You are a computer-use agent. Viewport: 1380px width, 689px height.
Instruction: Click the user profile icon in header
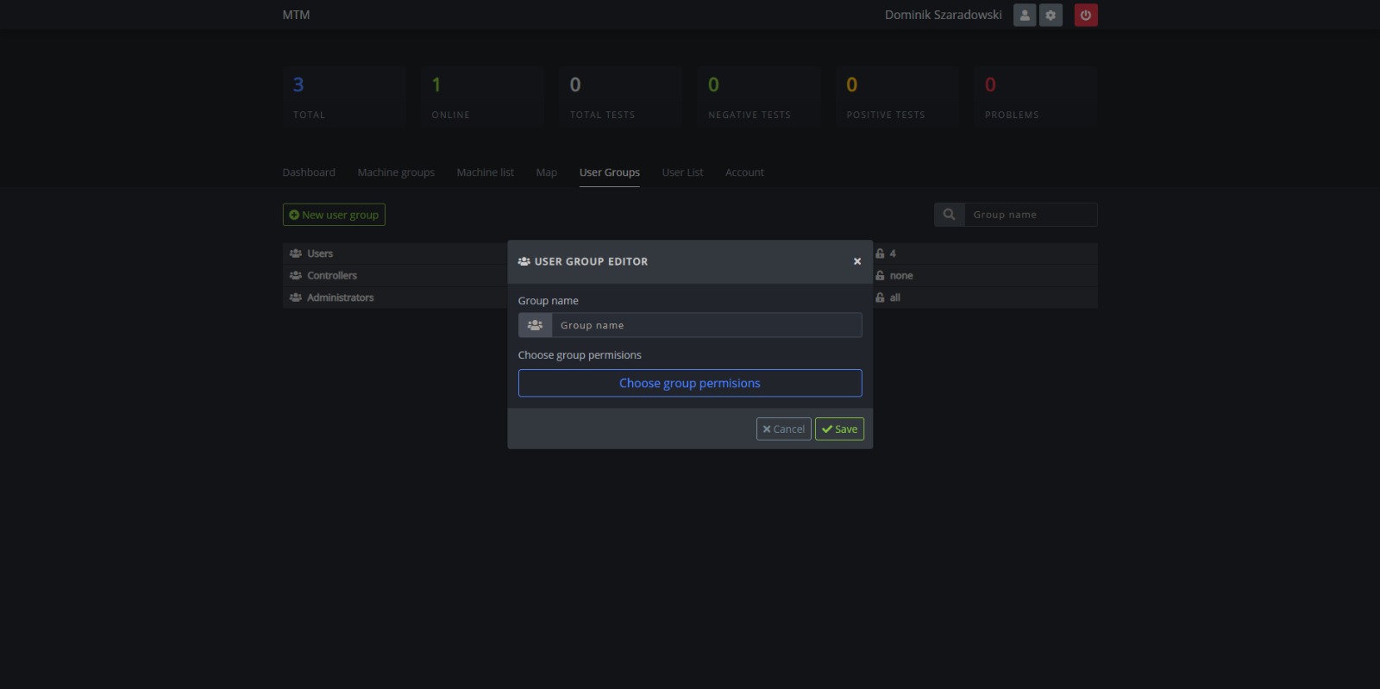pos(1024,16)
